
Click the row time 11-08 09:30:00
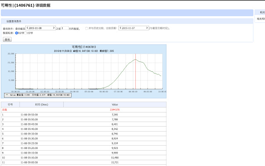[29, 138]
